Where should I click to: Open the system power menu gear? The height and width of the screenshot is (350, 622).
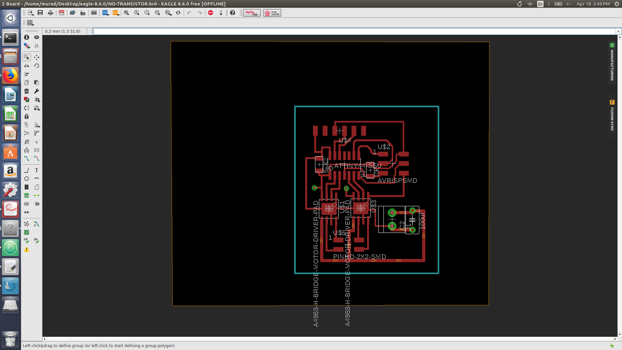(617, 4)
